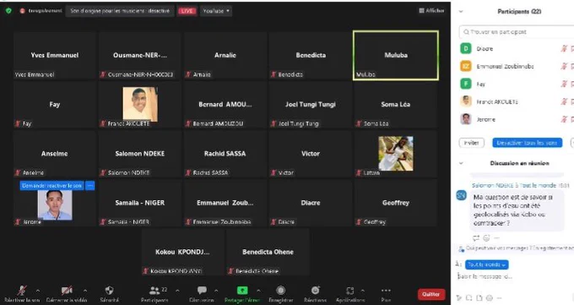Click the three-dots button on Jerome's video tile

click(90, 186)
